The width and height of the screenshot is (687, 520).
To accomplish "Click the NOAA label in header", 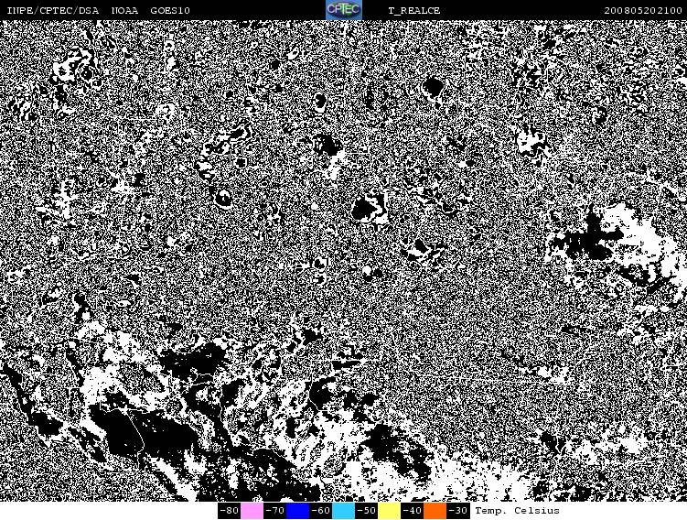I will tap(125, 10).
